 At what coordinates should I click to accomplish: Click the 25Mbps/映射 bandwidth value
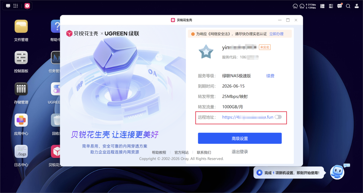pos(235,97)
